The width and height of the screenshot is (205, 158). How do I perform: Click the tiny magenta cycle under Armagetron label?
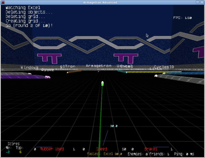pyautogui.click(x=99, y=71)
